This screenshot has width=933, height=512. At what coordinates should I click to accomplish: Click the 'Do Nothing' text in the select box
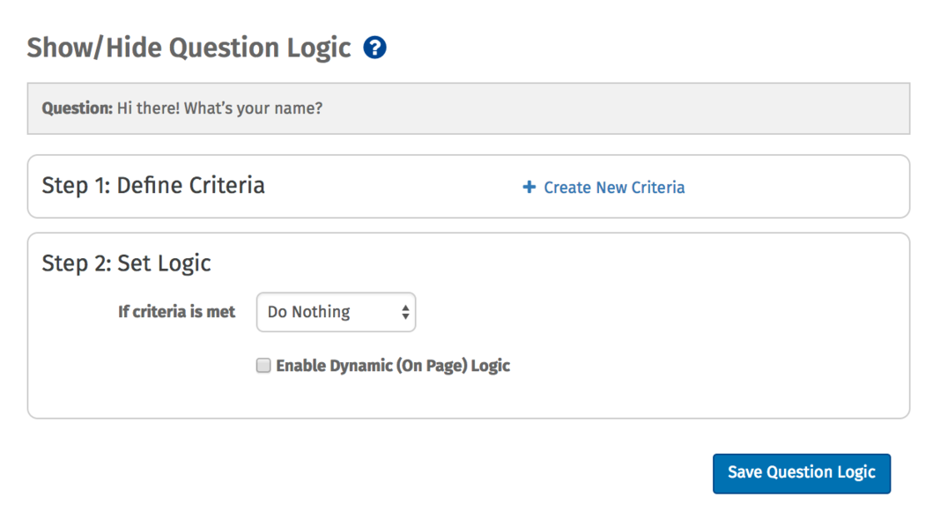pos(308,312)
